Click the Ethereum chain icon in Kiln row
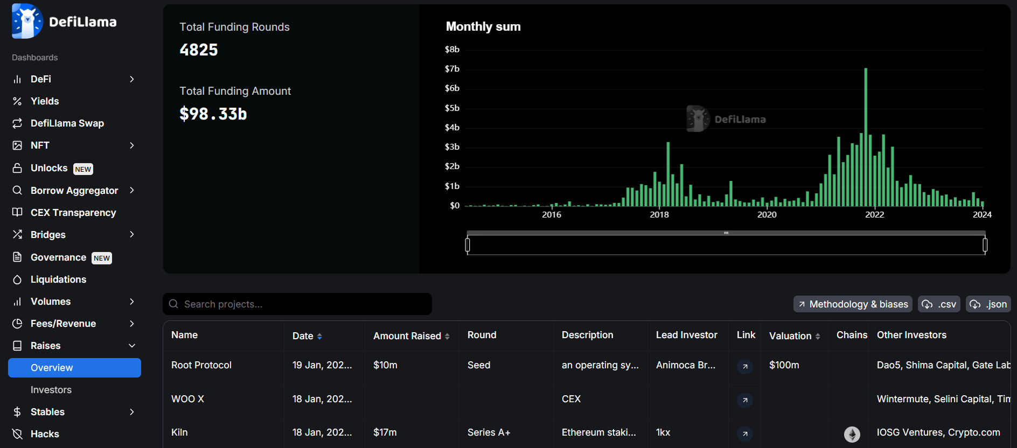The height and width of the screenshot is (448, 1017). [852, 434]
